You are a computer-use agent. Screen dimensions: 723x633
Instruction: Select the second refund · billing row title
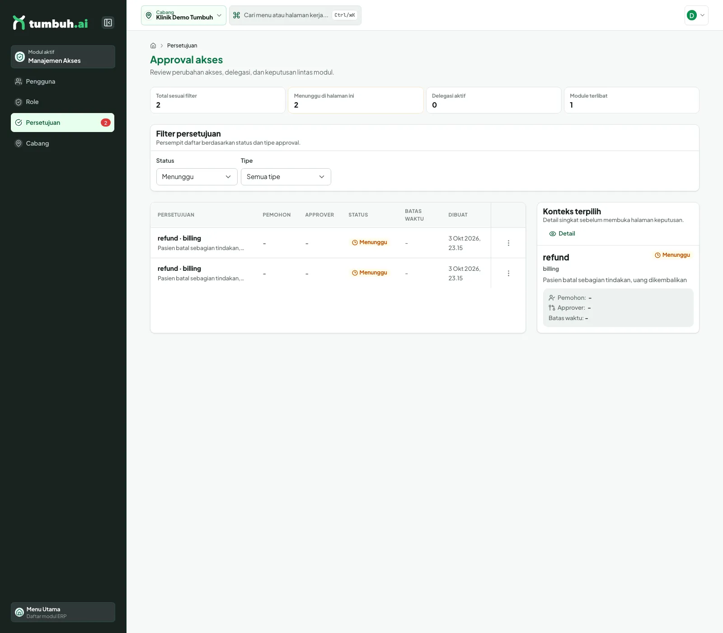(179, 269)
